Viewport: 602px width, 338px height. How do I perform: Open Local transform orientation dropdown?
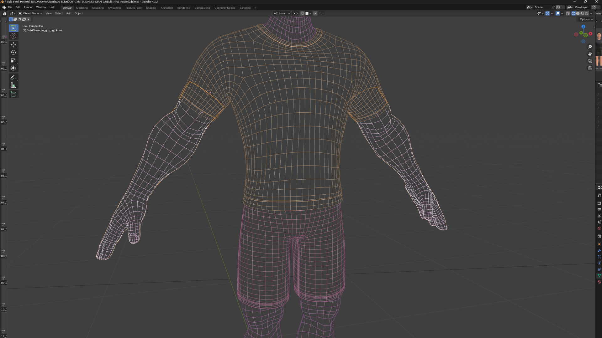[282, 13]
